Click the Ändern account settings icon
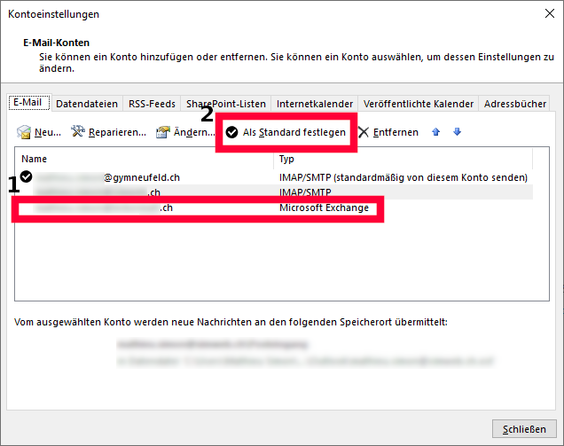564x446 pixels. [x=162, y=132]
